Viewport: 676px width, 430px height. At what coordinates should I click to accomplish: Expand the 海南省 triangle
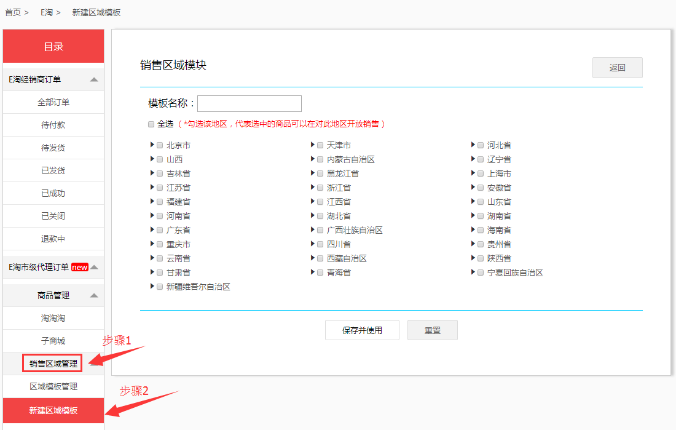[x=473, y=230]
